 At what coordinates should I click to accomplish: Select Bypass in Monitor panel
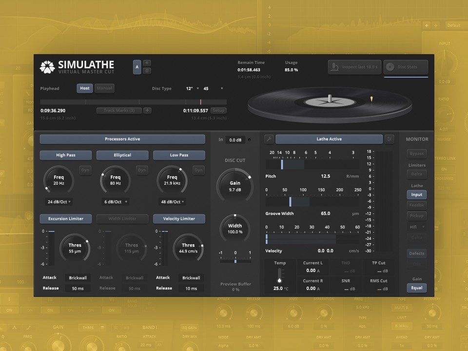[x=417, y=154]
